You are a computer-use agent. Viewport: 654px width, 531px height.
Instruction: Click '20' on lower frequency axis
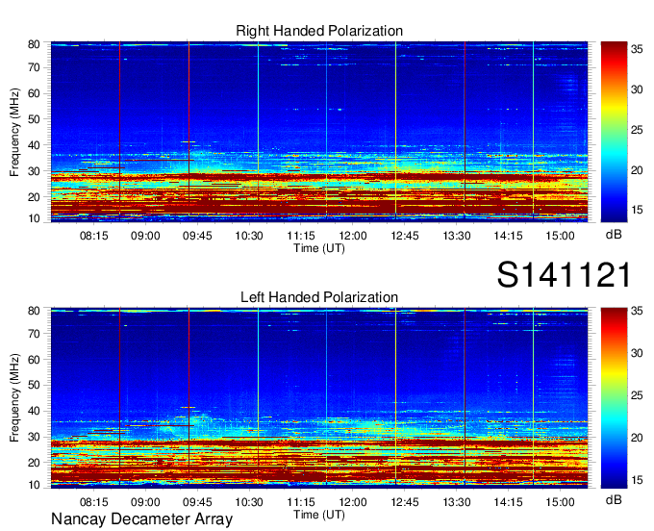tap(34, 463)
